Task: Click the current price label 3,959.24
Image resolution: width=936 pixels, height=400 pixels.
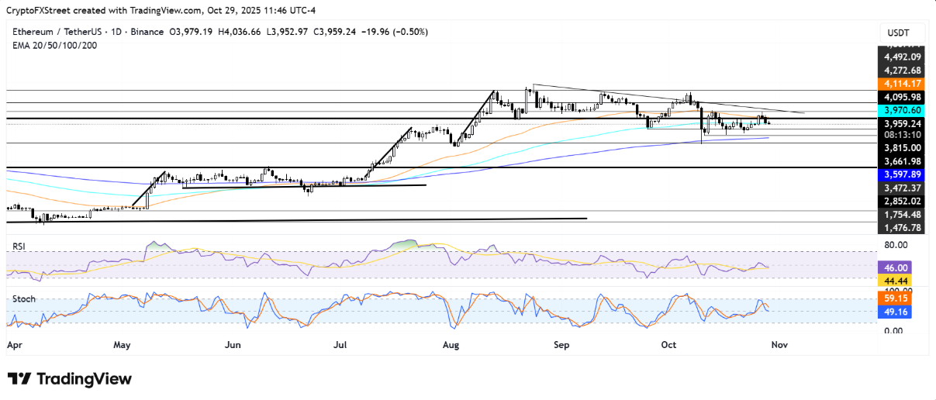Action: click(x=902, y=123)
